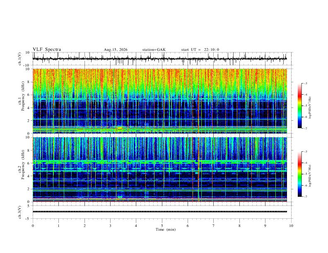
Task: Click the ch.3(V) flat black trace
Action: (x=160, y=212)
